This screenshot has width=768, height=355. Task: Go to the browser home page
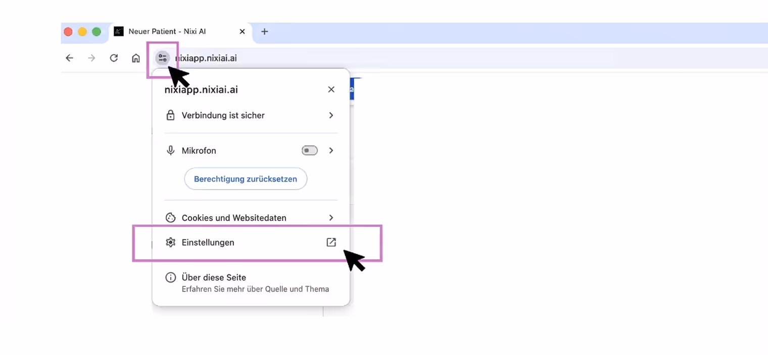pyautogui.click(x=135, y=57)
